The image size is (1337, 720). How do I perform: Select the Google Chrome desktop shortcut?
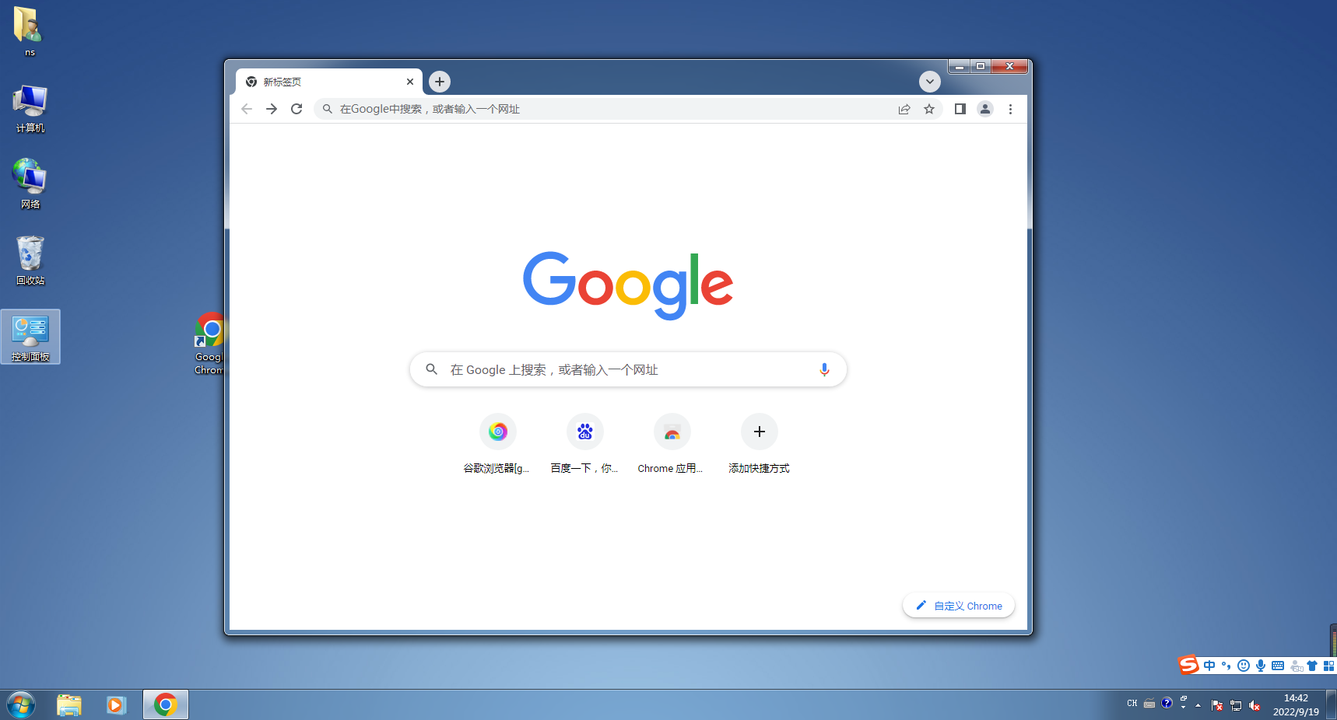click(209, 344)
